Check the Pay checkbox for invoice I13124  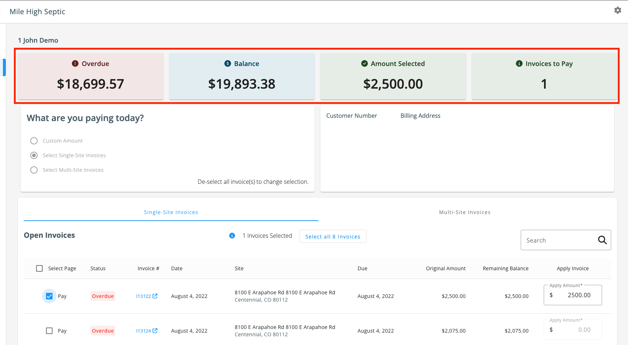tap(49, 331)
